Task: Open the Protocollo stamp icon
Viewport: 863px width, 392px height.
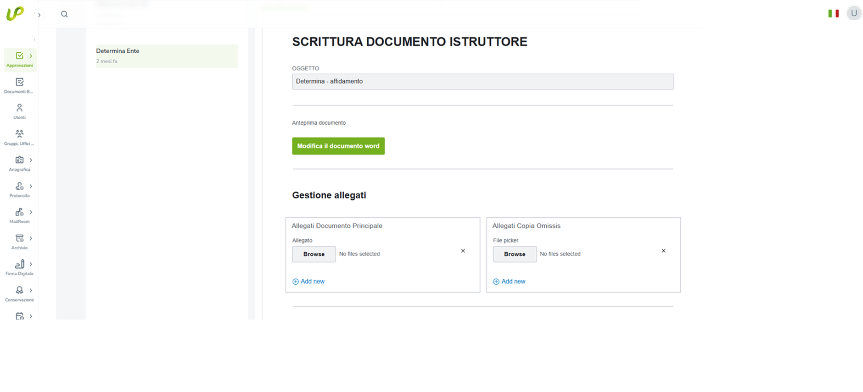Action: pyautogui.click(x=19, y=186)
